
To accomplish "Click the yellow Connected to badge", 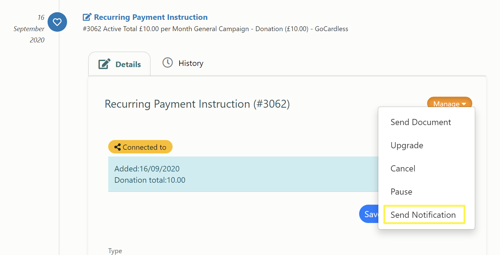I will (140, 147).
